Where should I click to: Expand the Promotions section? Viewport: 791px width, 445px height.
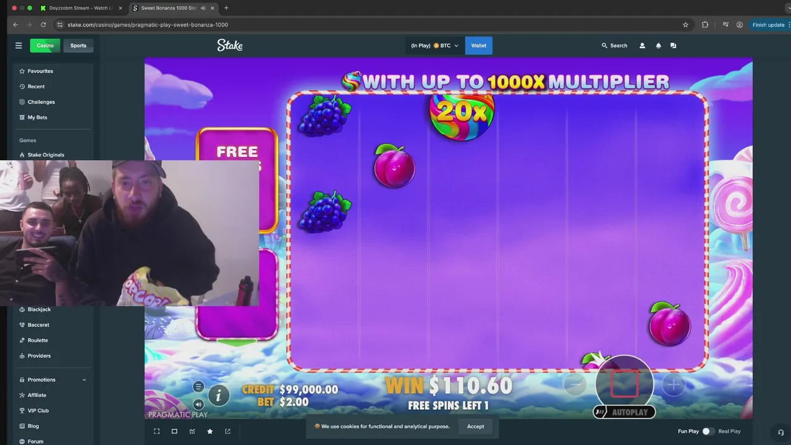(x=53, y=379)
